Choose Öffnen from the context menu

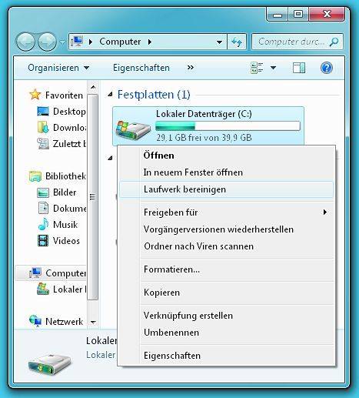tap(159, 156)
